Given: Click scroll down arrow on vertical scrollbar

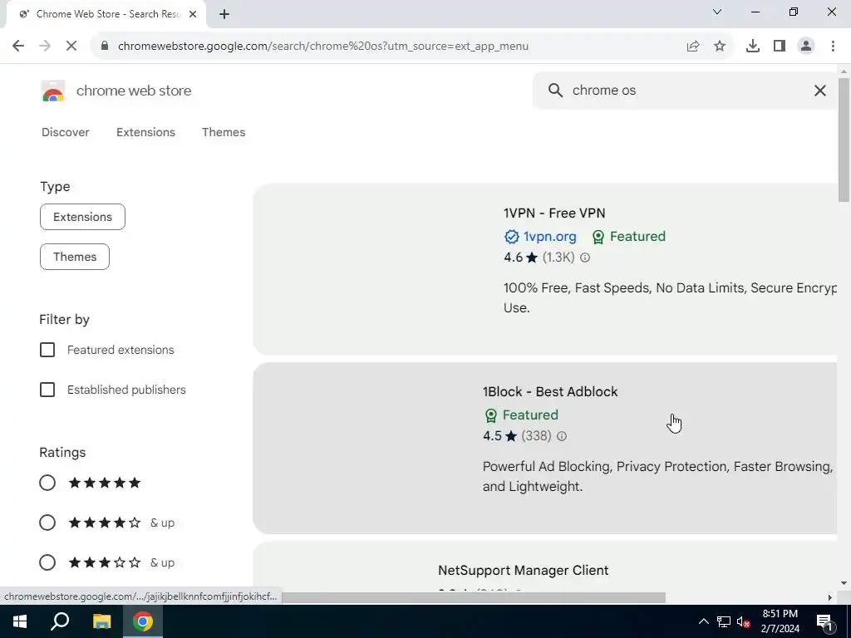Looking at the screenshot, I should [844, 584].
